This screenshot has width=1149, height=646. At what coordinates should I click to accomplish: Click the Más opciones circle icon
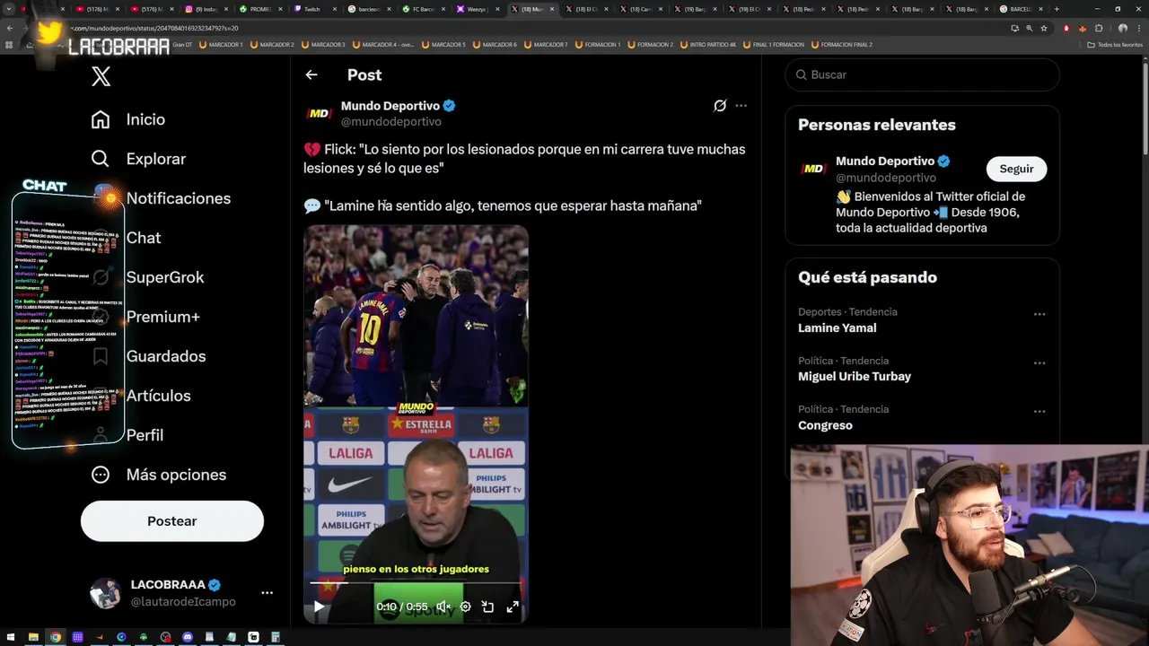pyautogui.click(x=101, y=475)
